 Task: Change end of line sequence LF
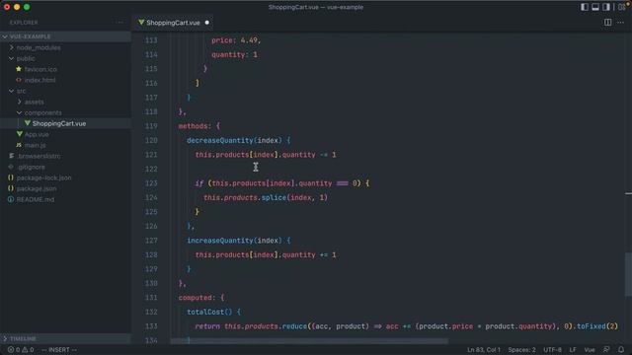click(573, 350)
